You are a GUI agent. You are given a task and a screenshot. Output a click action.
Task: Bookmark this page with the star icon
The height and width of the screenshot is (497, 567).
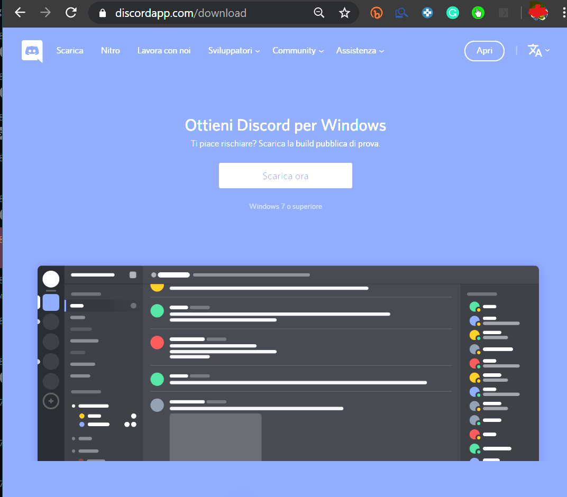pyautogui.click(x=344, y=13)
